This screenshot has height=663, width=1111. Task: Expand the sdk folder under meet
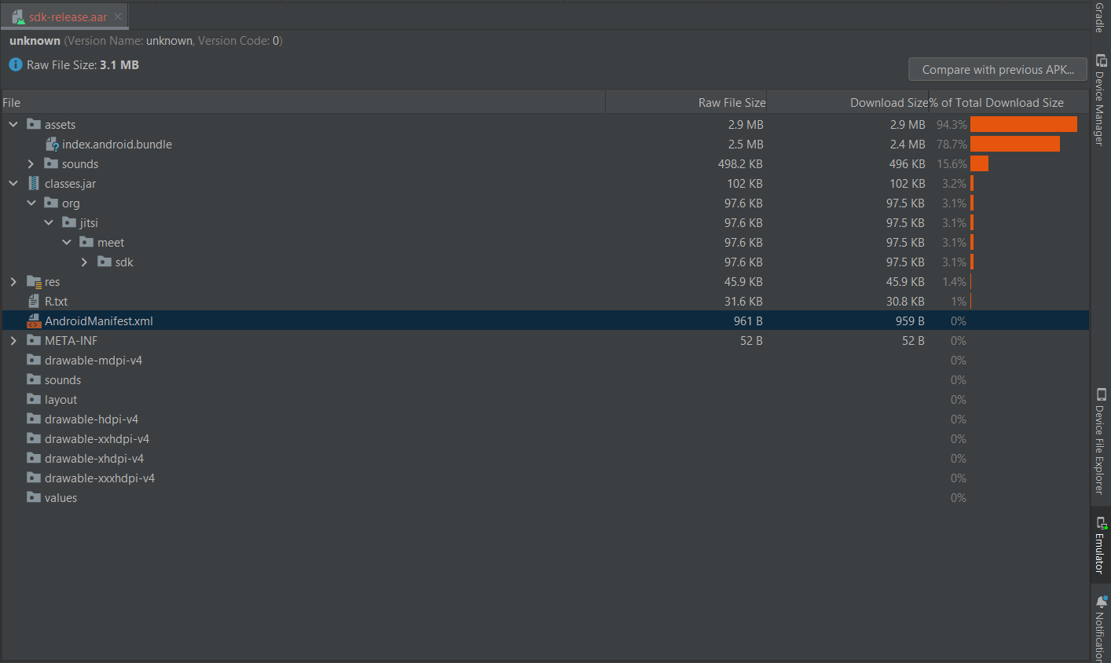coord(84,262)
